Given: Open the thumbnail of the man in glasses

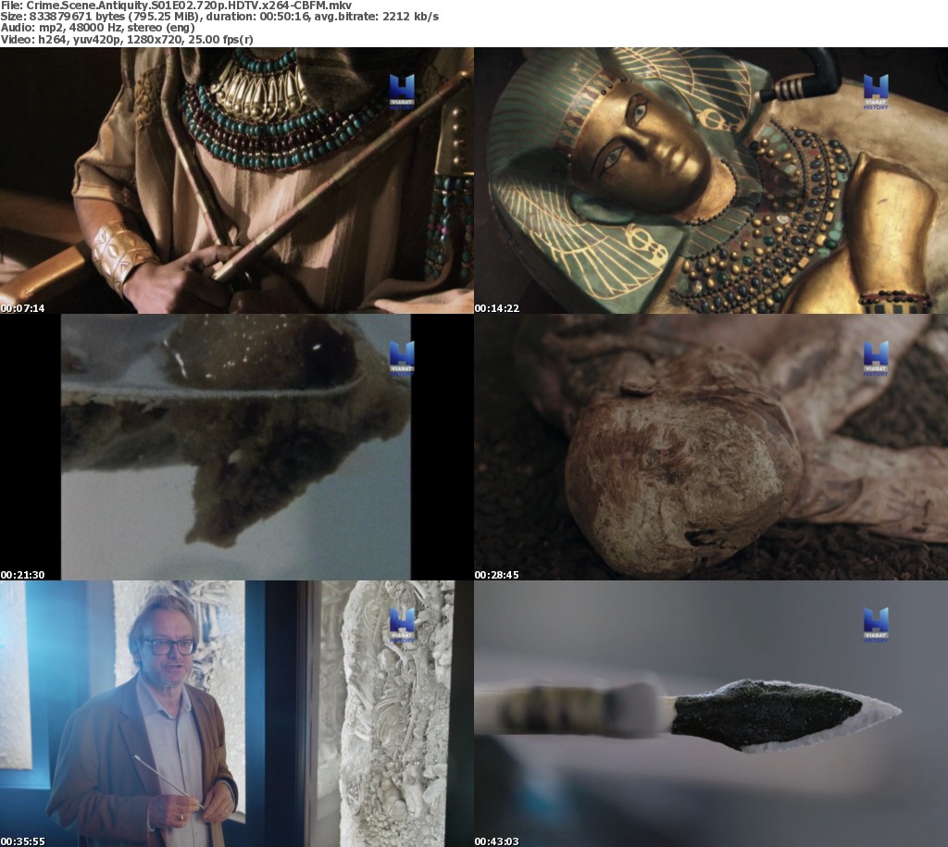Looking at the screenshot, I should [236, 714].
